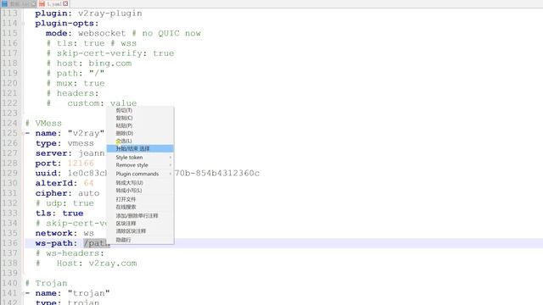Choose 复制(C) in the context menu
The height and width of the screenshot is (305, 543).
coord(140,118)
